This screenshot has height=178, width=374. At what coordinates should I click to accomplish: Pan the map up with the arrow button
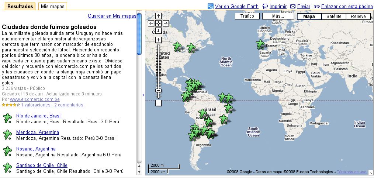pos(158,16)
